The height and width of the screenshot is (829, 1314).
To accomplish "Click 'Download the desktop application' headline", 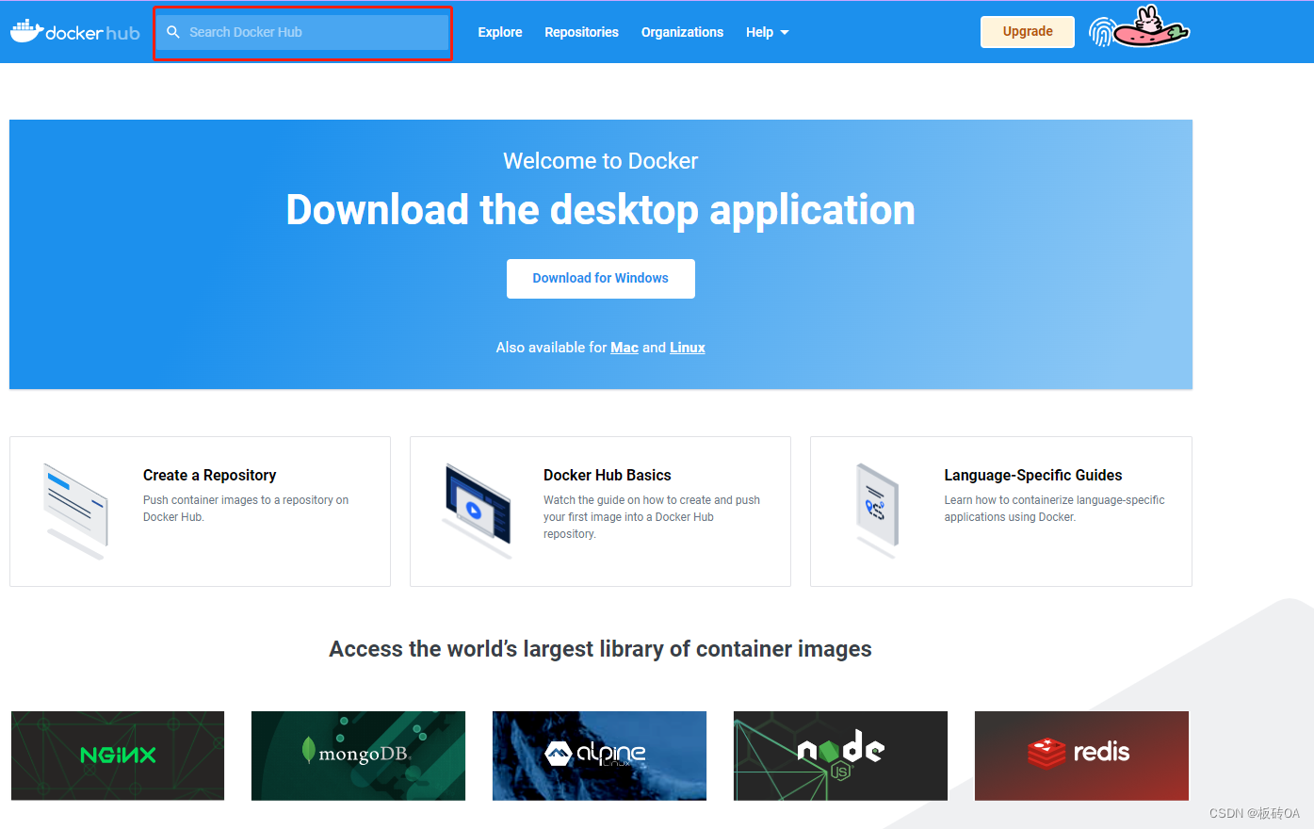I will click(x=601, y=210).
